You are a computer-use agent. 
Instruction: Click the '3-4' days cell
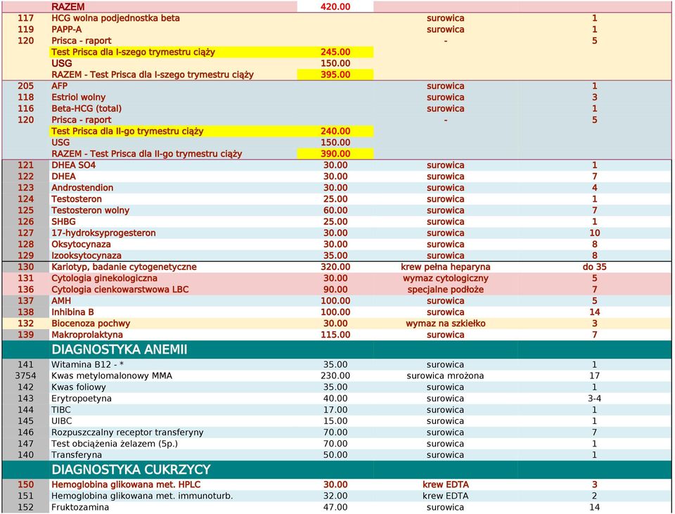pos(595,398)
